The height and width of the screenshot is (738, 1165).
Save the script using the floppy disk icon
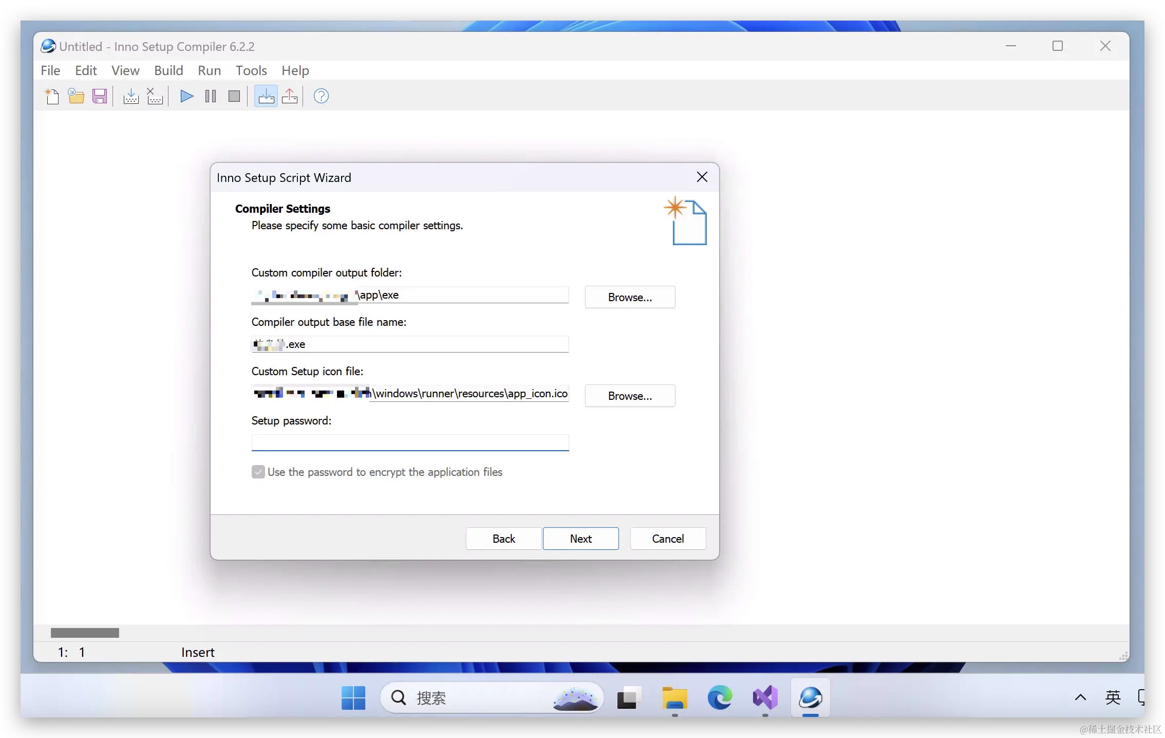coord(100,96)
